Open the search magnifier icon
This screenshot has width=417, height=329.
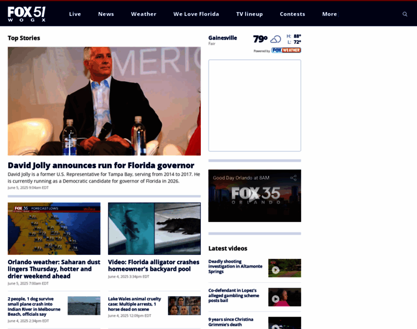pyautogui.click(x=405, y=14)
